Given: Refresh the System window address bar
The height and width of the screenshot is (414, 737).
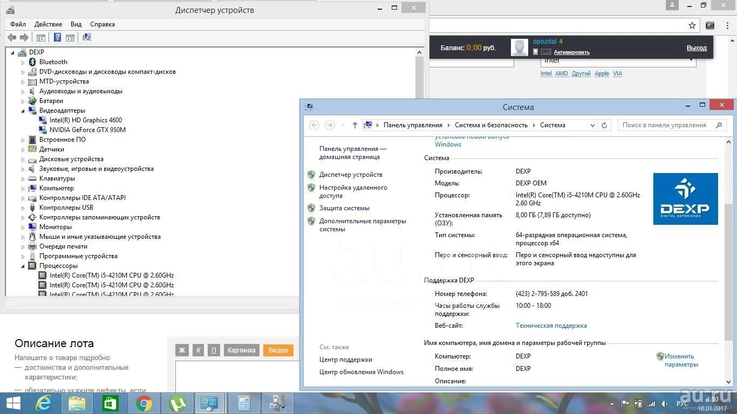Looking at the screenshot, I should pos(604,125).
